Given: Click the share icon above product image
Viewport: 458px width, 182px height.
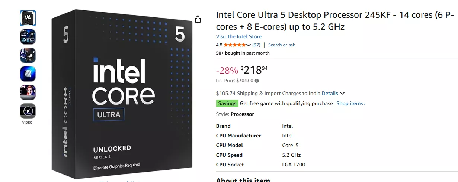Looking at the screenshot, I should (198, 19).
